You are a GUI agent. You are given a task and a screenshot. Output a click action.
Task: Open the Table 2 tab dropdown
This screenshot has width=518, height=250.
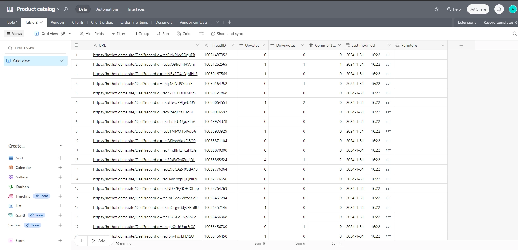click(41, 22)
